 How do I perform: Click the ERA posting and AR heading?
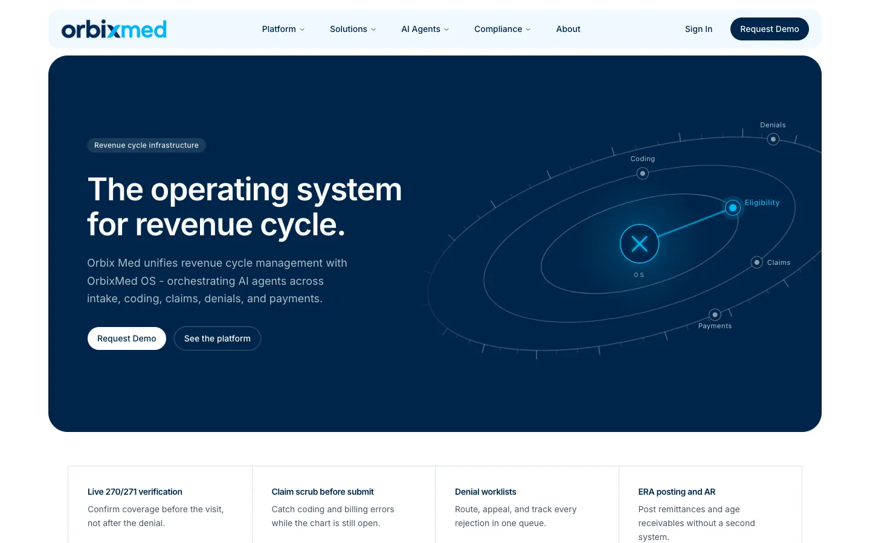pyautogui.click(x=677, y=492)
